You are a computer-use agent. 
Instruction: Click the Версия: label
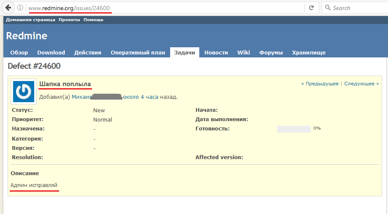click(23, 148)
